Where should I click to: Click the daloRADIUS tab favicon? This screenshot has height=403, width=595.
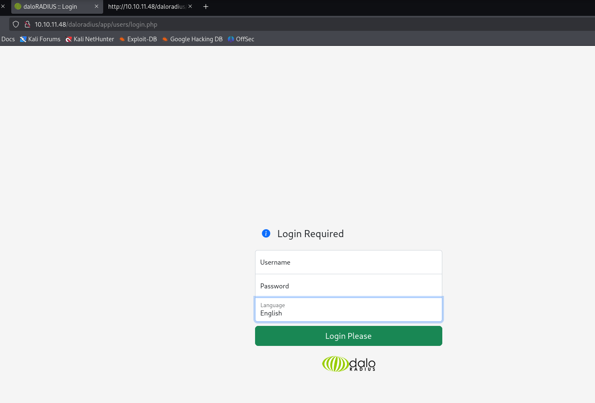pos(18,7)
